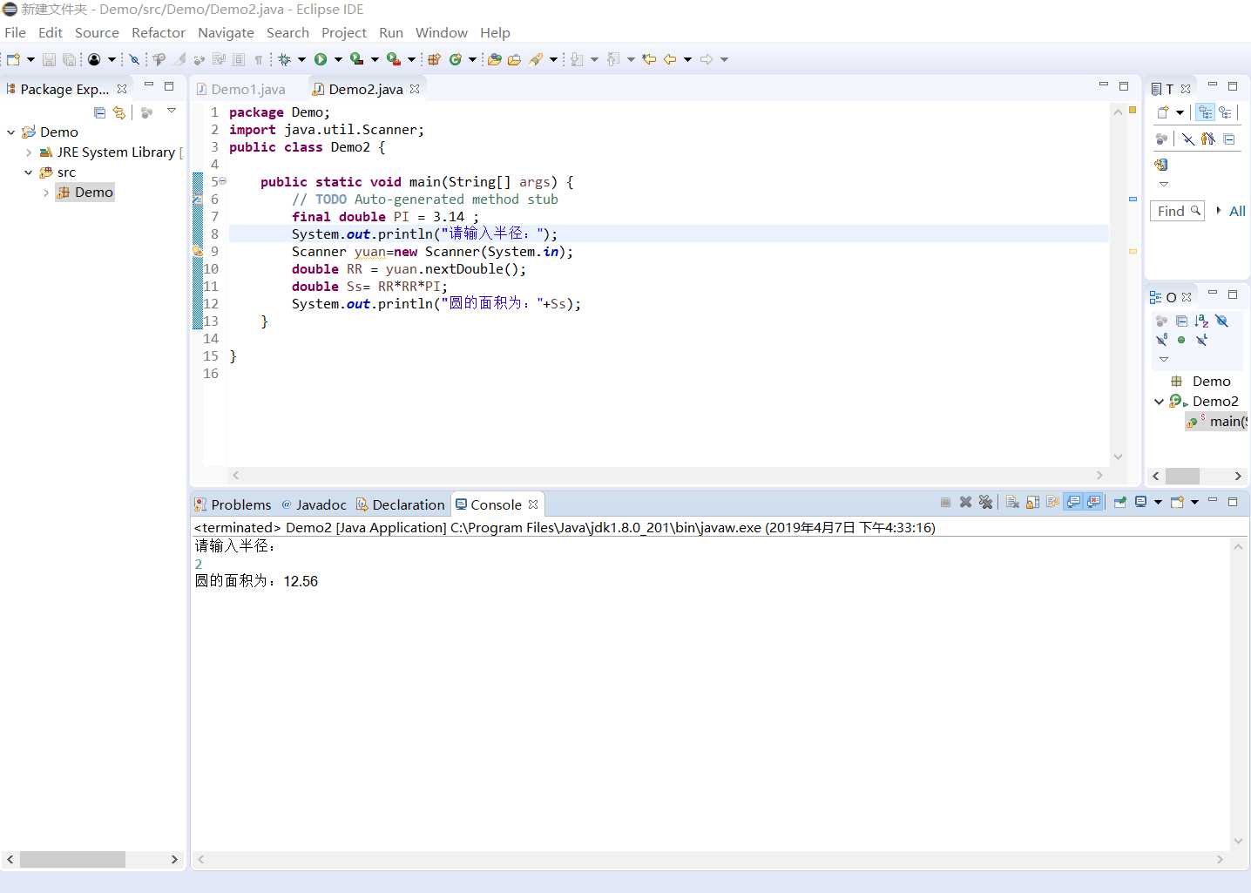Viewport: 1251px width, 893px height.
Task: Toggle Scheduled view in Task List
Action: point(1225,112)
